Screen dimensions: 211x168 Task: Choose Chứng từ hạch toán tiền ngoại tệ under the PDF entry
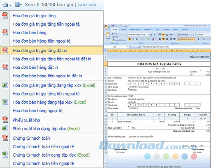43,146
